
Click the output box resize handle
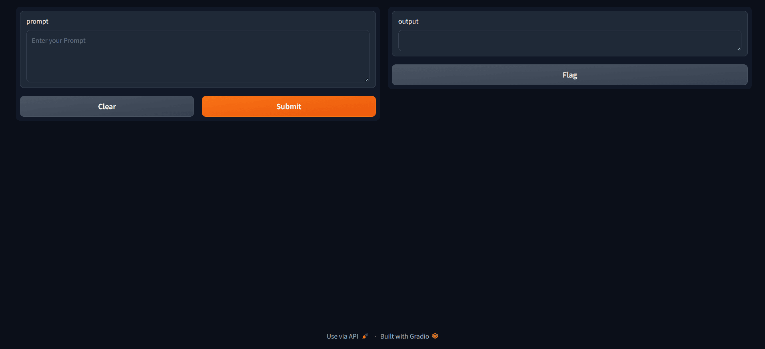pos(739,49)
